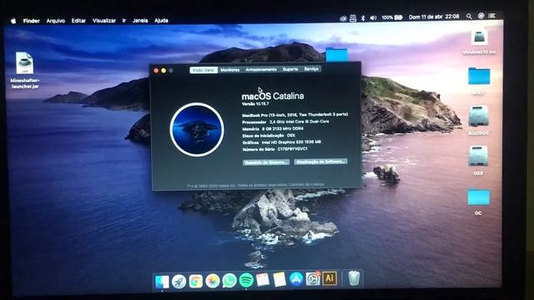Open Notification Center list icon
Screen dimensions: 534x300
(x=491, y=16)
